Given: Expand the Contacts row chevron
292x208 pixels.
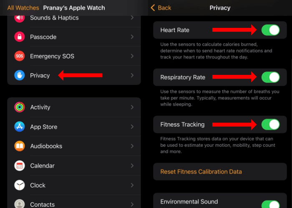Looking at the screenshot, I should coord(132,205).
